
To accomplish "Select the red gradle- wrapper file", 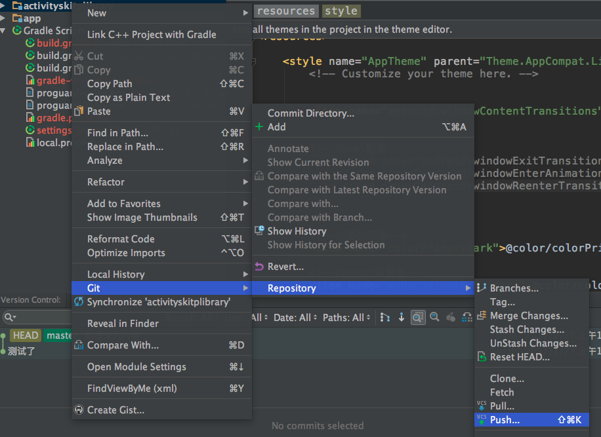I will pyautogui.click(x=49, y=81).
